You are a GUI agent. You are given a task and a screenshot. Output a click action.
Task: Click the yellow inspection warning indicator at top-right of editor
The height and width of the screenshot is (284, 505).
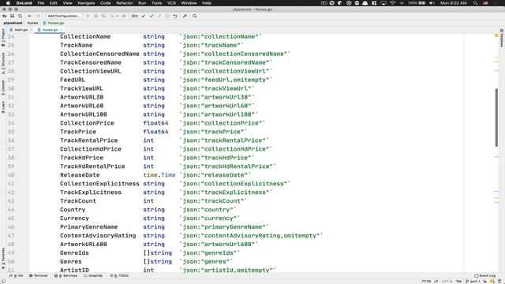pyautogui.click(x=496, y=35)
